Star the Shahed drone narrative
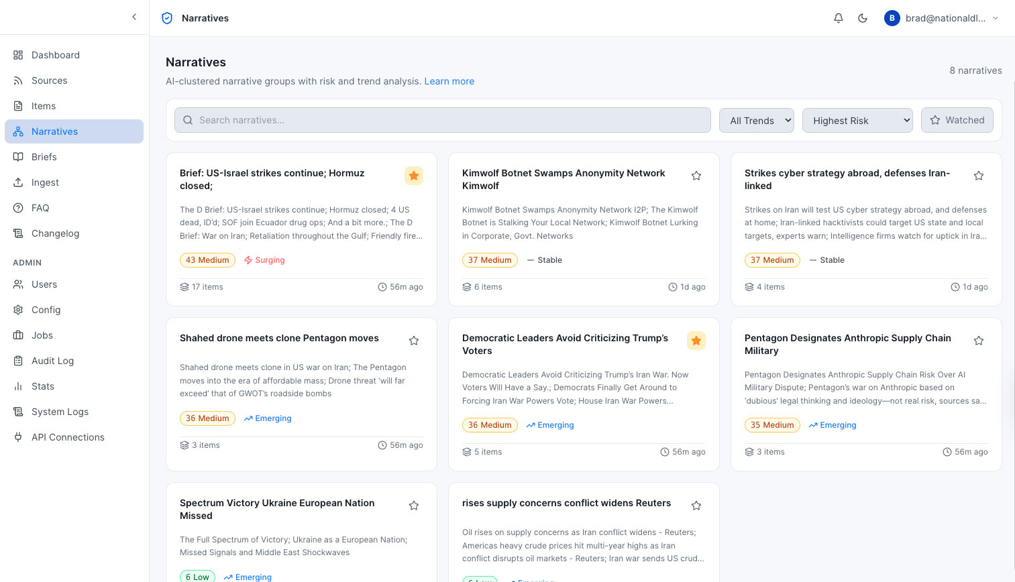The width and height of the screenshot is (1015, 582). (414, 341)
